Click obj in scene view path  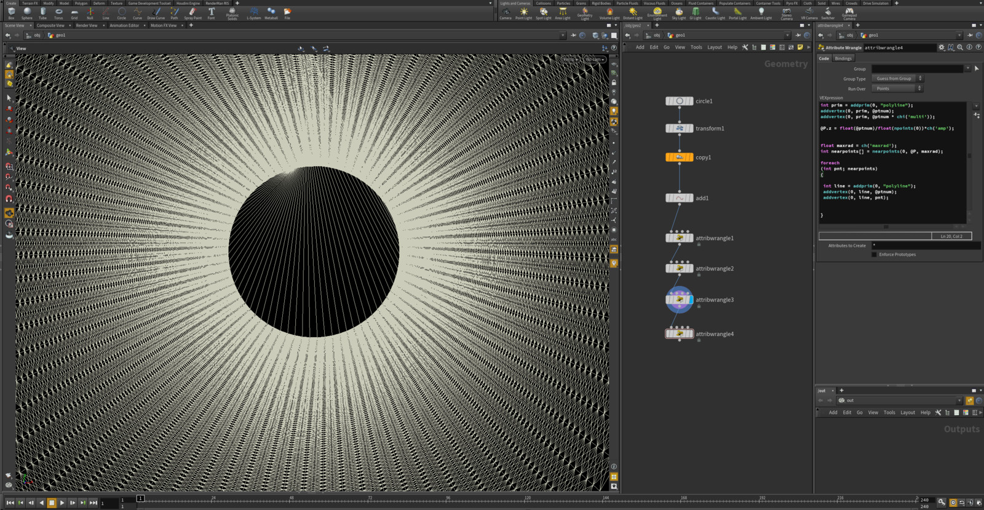37,35
